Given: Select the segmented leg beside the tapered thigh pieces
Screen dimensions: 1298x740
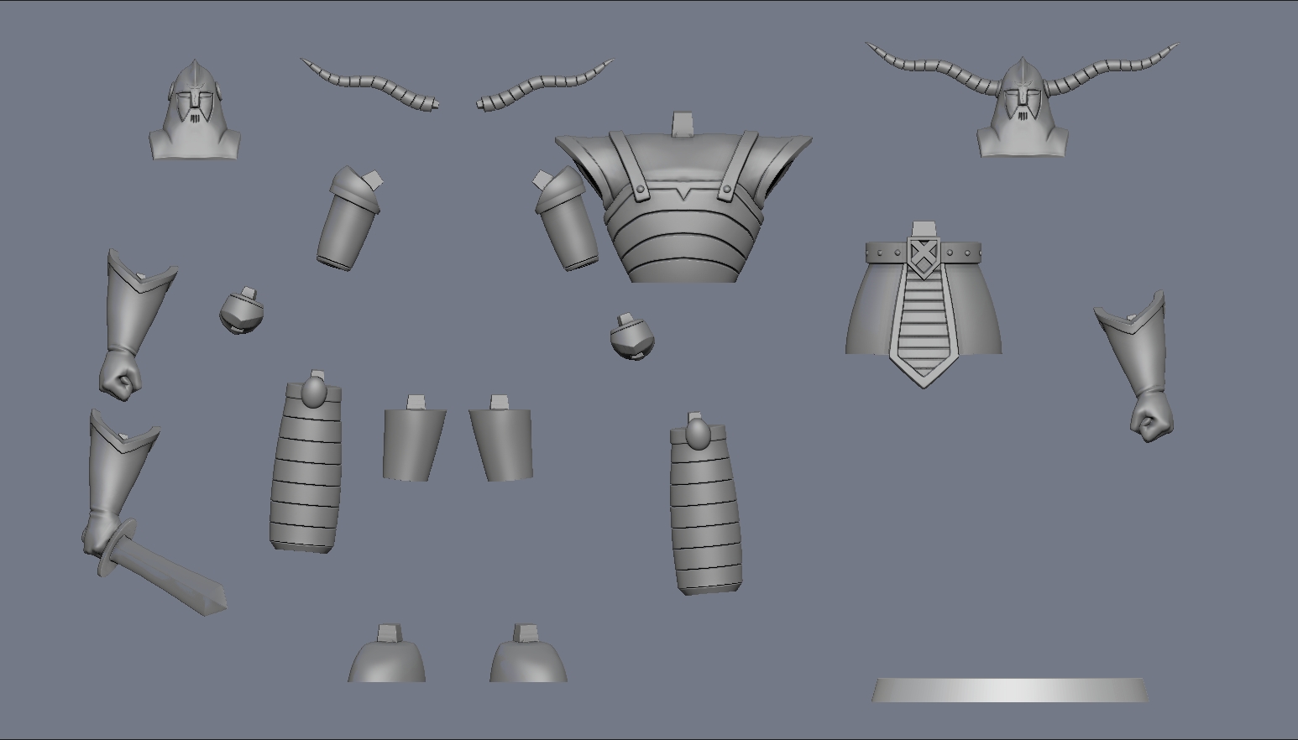Looking at the screenshot, I should tap(306, 461).
